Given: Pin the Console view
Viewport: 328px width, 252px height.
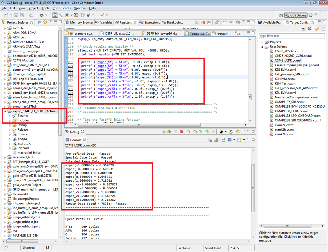Looking at the screenshot, I should point(224,140).
